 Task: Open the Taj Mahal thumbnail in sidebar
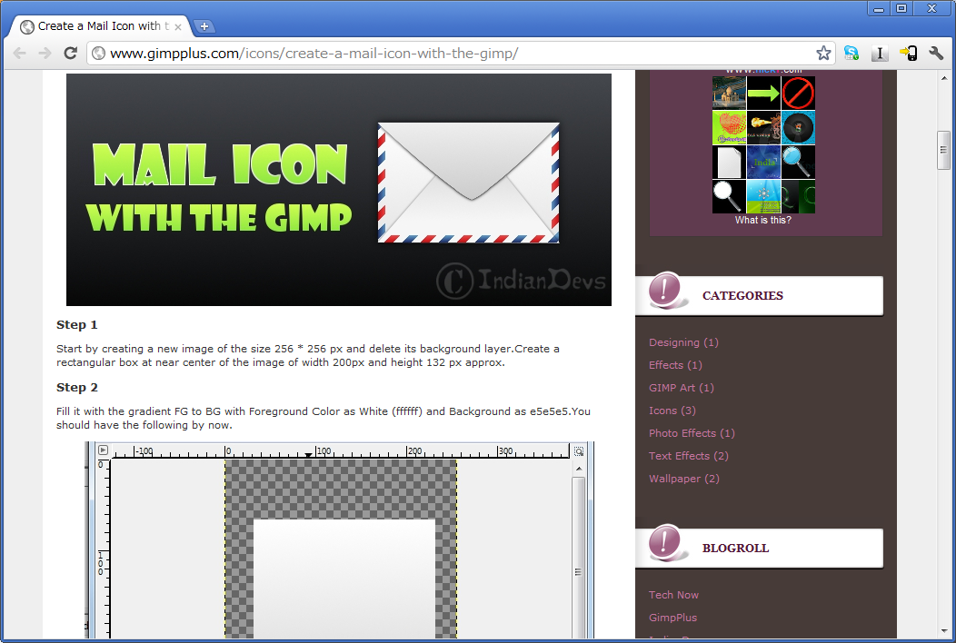(x=729, y=93)
